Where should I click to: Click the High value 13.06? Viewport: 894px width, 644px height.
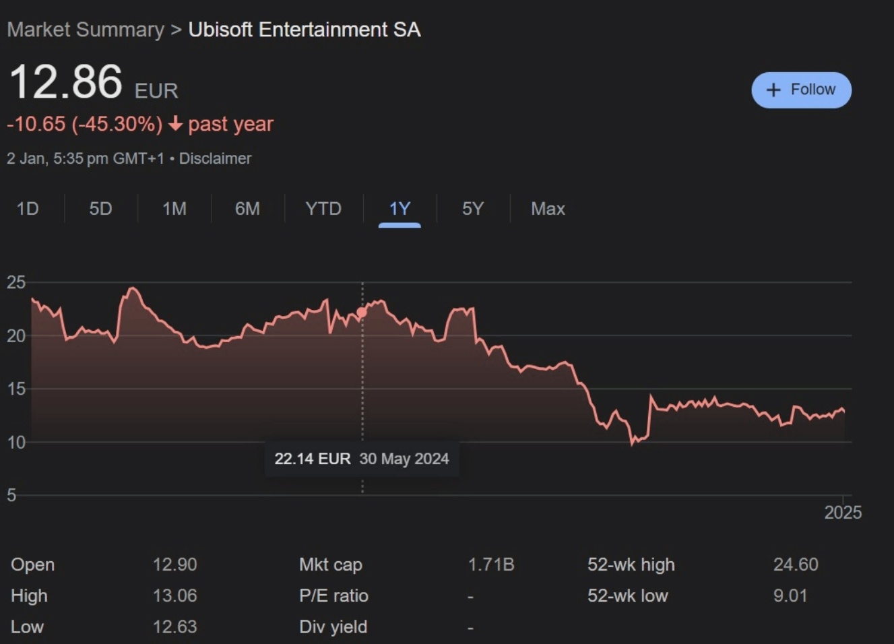coord(174,595)
